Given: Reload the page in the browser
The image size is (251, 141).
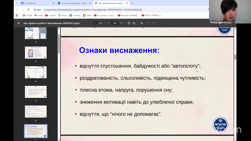Looking at the screenshot, I should click(28, 10).
